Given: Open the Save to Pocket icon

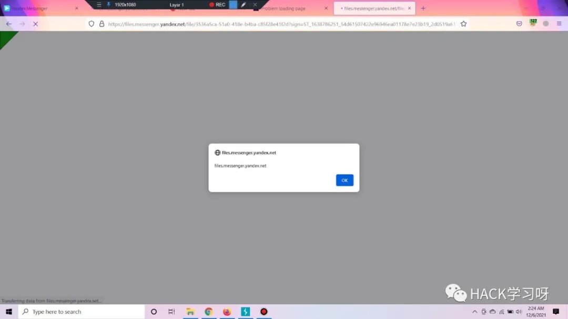Looking at the screenshot, I should click(519, 24).
